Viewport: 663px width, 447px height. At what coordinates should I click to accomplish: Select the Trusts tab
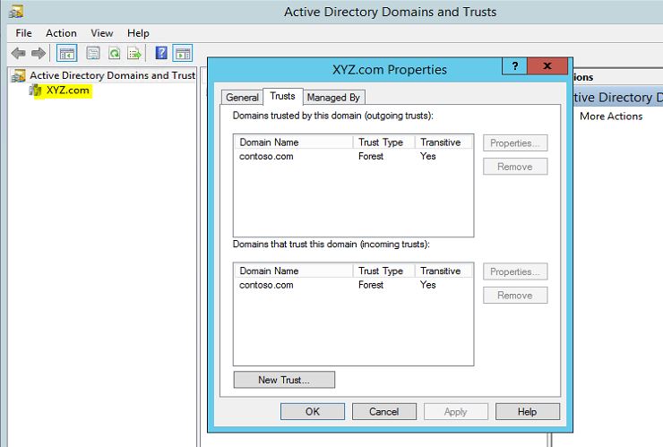282,97
